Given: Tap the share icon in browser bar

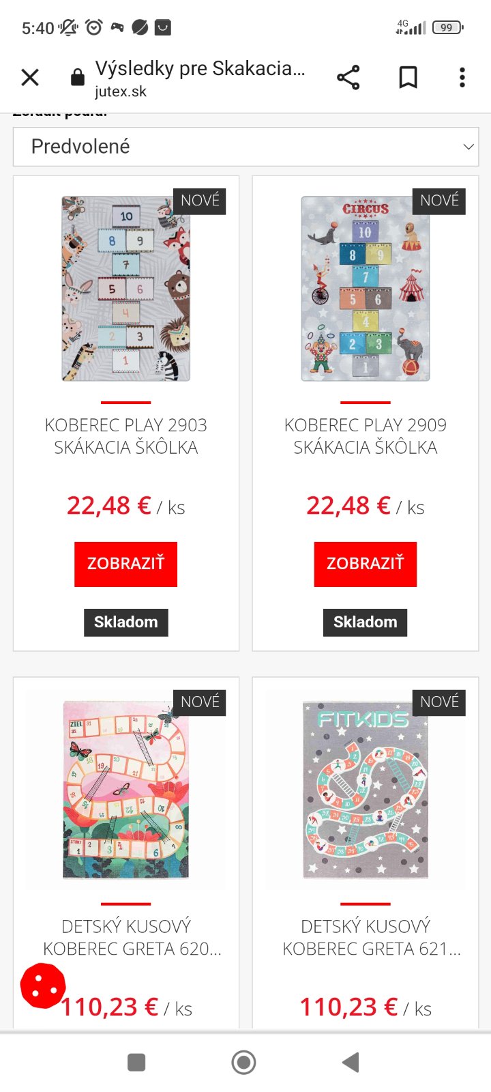Looking at the screenshot, I should tap(348, 78).
